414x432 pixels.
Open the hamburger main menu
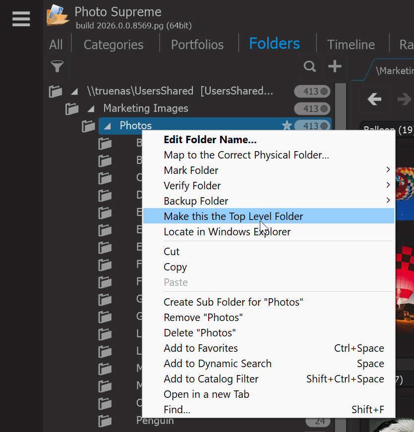[21, 19]
